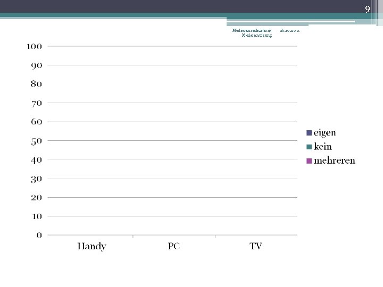Click the 'mehreren' legend color swatch
Image resolution: width=383 pixels, height=287 pixels.
(309, 161)
